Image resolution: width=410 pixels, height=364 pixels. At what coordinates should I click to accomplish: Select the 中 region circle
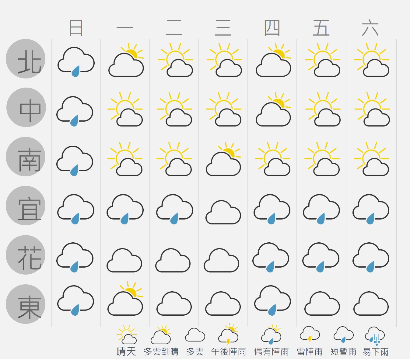(26, 107)
